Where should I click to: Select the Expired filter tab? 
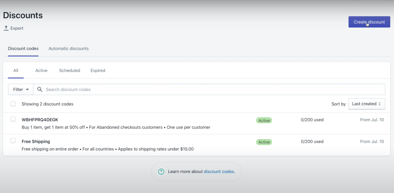98,70
